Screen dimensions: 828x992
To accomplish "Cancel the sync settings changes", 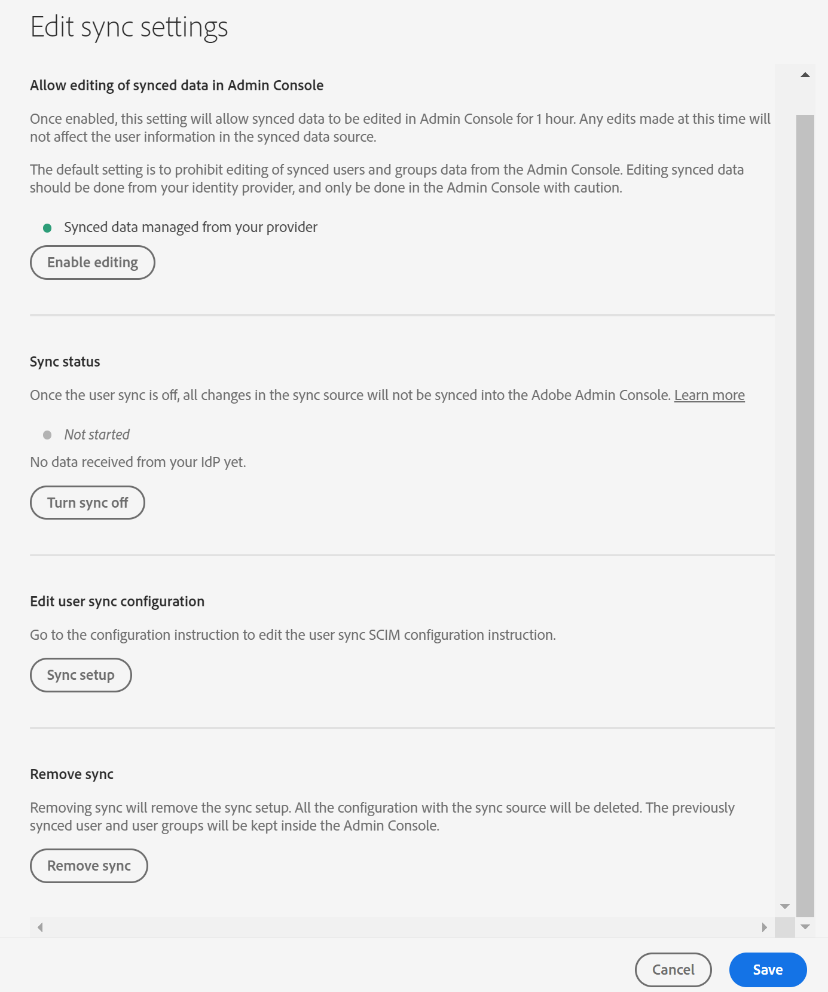I will [x=673, y=969].
